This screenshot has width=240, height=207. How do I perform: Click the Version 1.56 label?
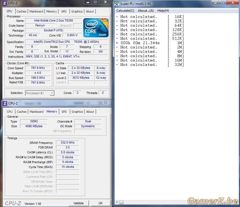(x=33, y=204)
